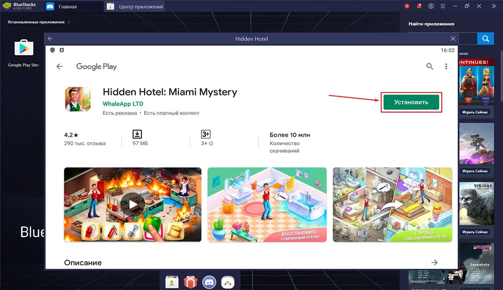Click the 97 МБ download size icon
The image size is (503, 290).
137,134
